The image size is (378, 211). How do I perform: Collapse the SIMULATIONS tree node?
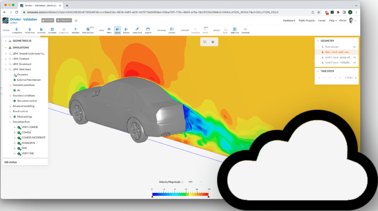(6, 48)
